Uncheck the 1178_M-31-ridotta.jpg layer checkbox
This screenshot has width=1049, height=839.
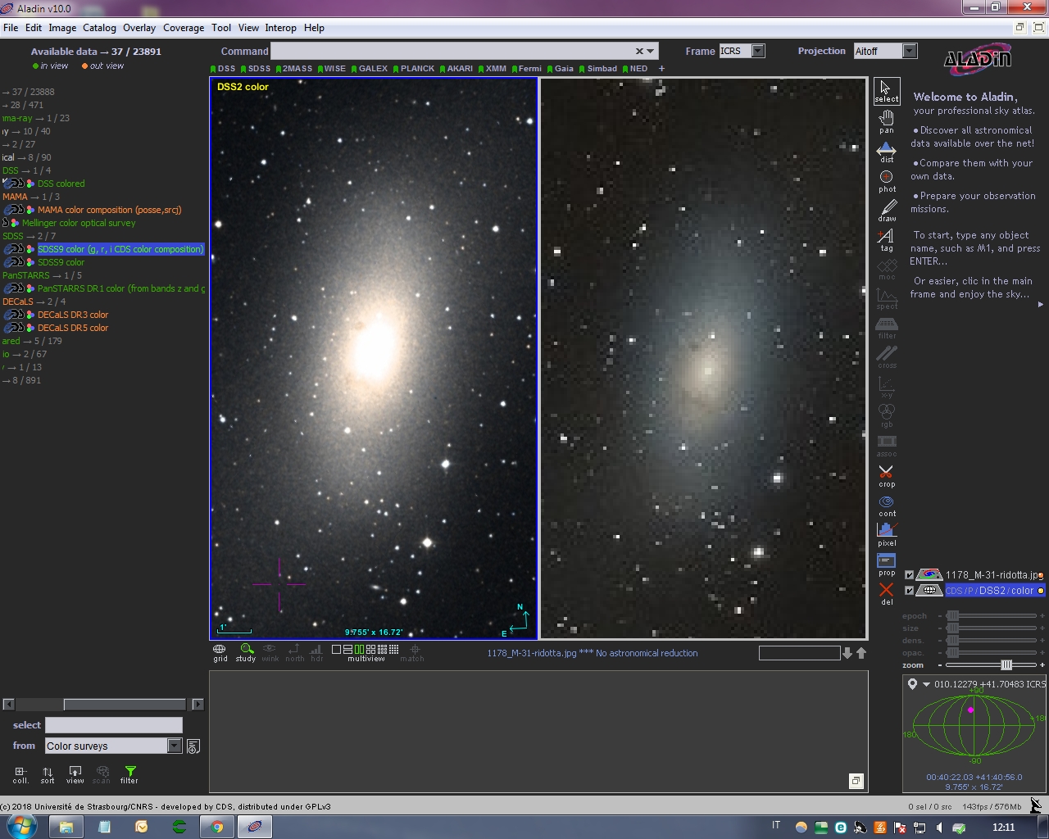tap(909, 575)
